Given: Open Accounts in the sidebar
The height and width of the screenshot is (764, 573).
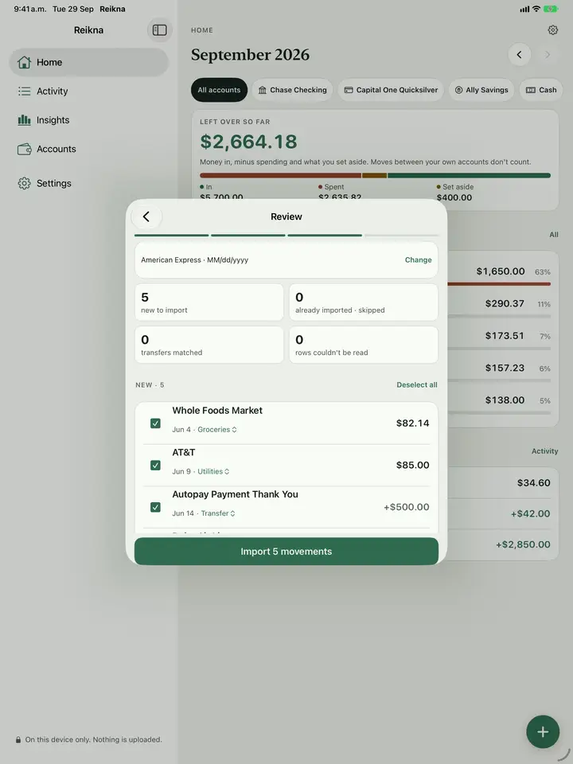Looking at the screenshot, I should click(x=88, y=149).
